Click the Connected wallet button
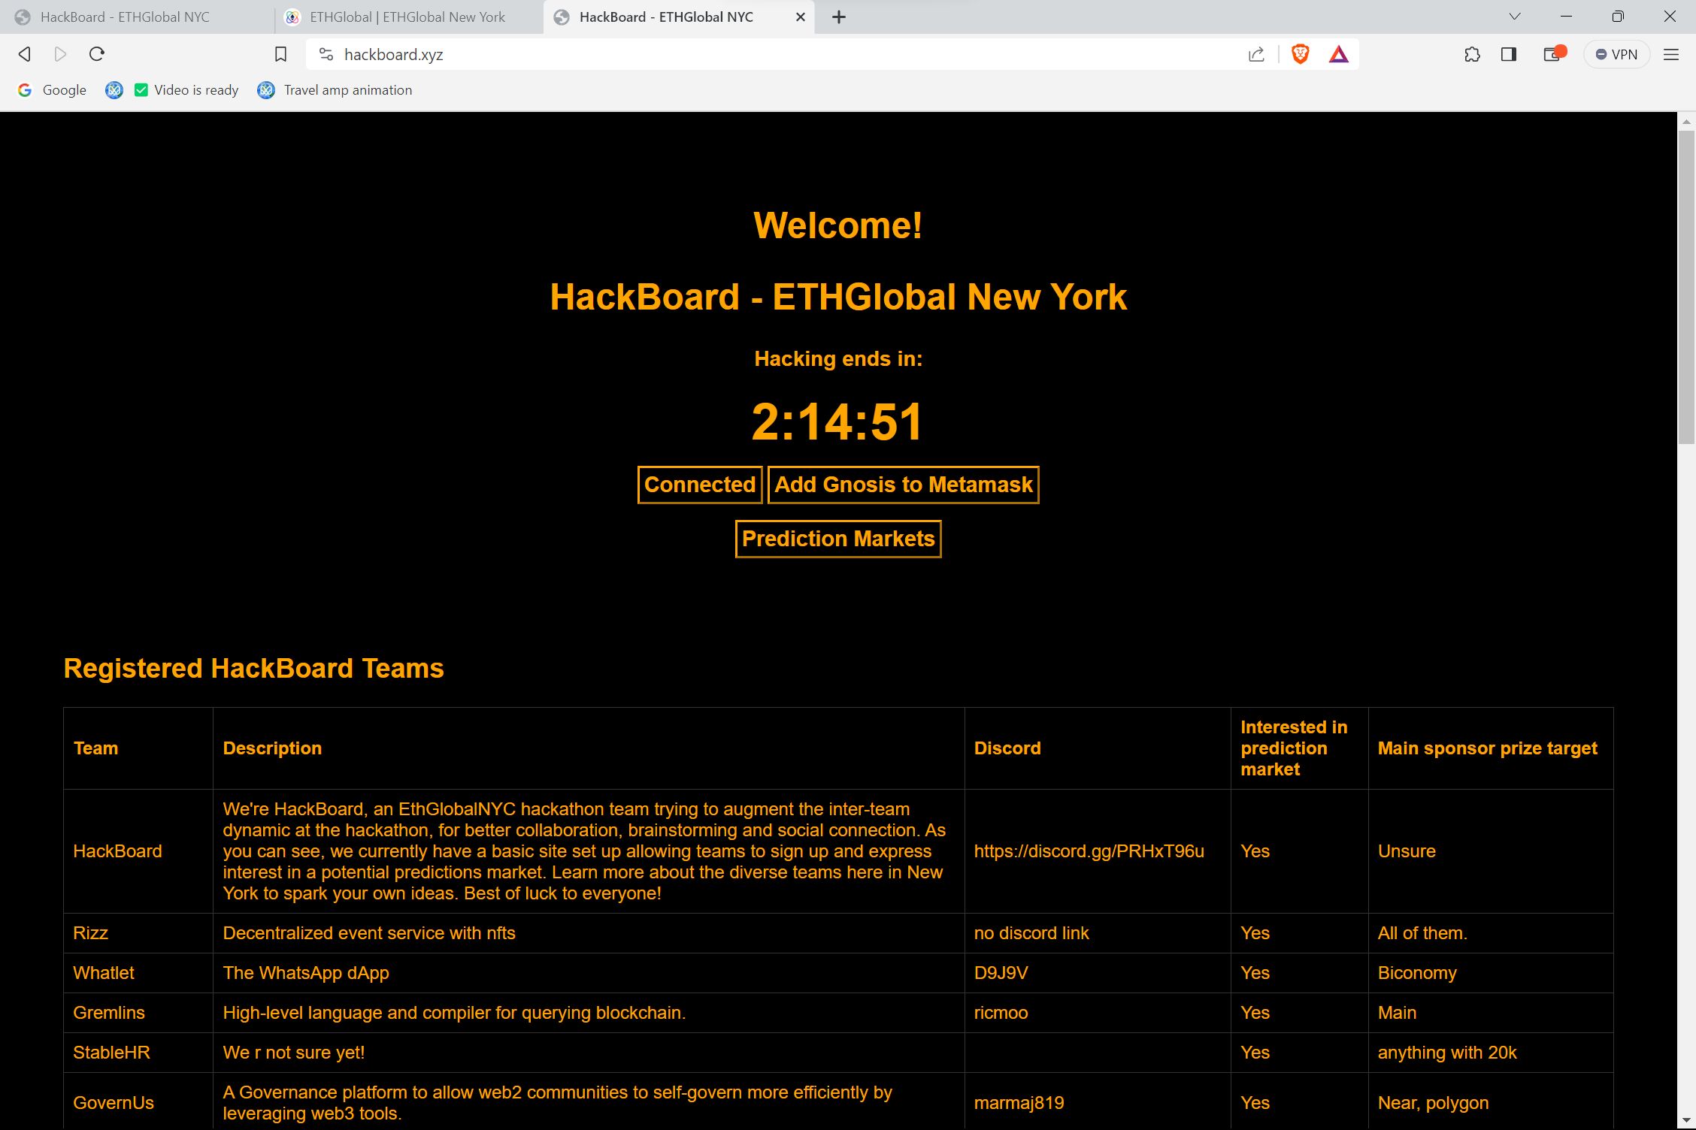Image resolution: width=1696 pixels, height=1130 pixels. (x=700, y=485)
